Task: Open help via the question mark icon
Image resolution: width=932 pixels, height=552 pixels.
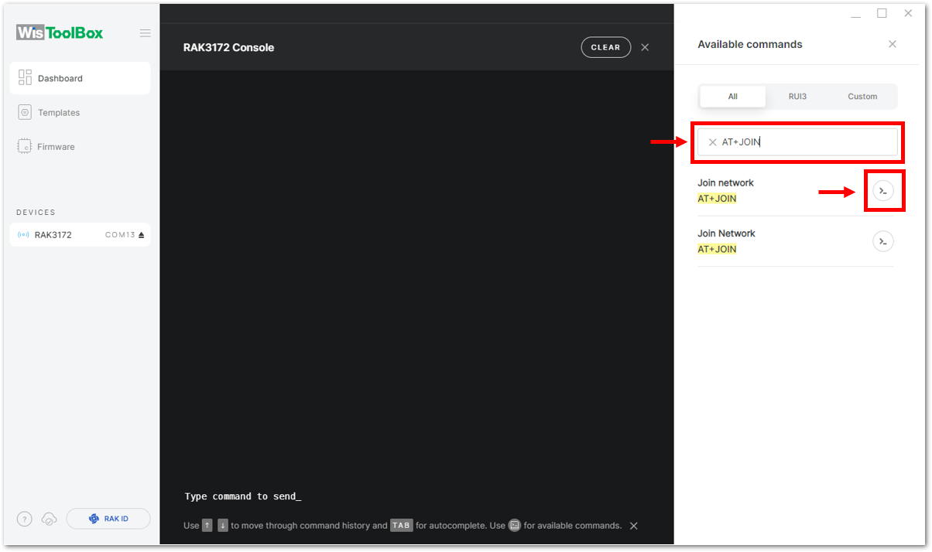Action: [x=25, y=520]
